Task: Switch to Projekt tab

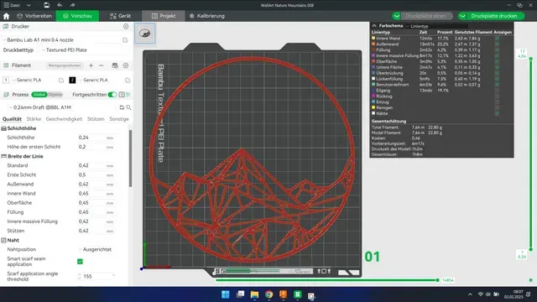Action: 164,16
